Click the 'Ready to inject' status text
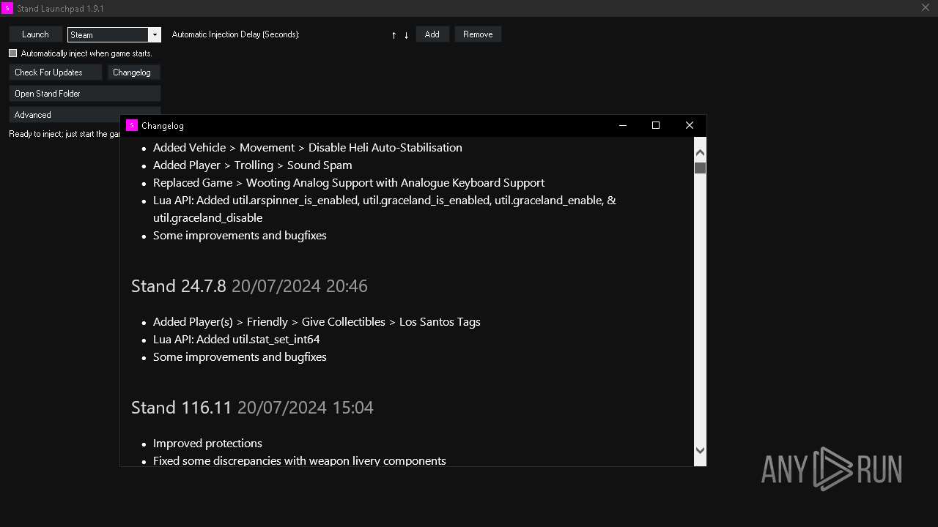Viewport: 938px width, 527px height. (x=64, y=134)
